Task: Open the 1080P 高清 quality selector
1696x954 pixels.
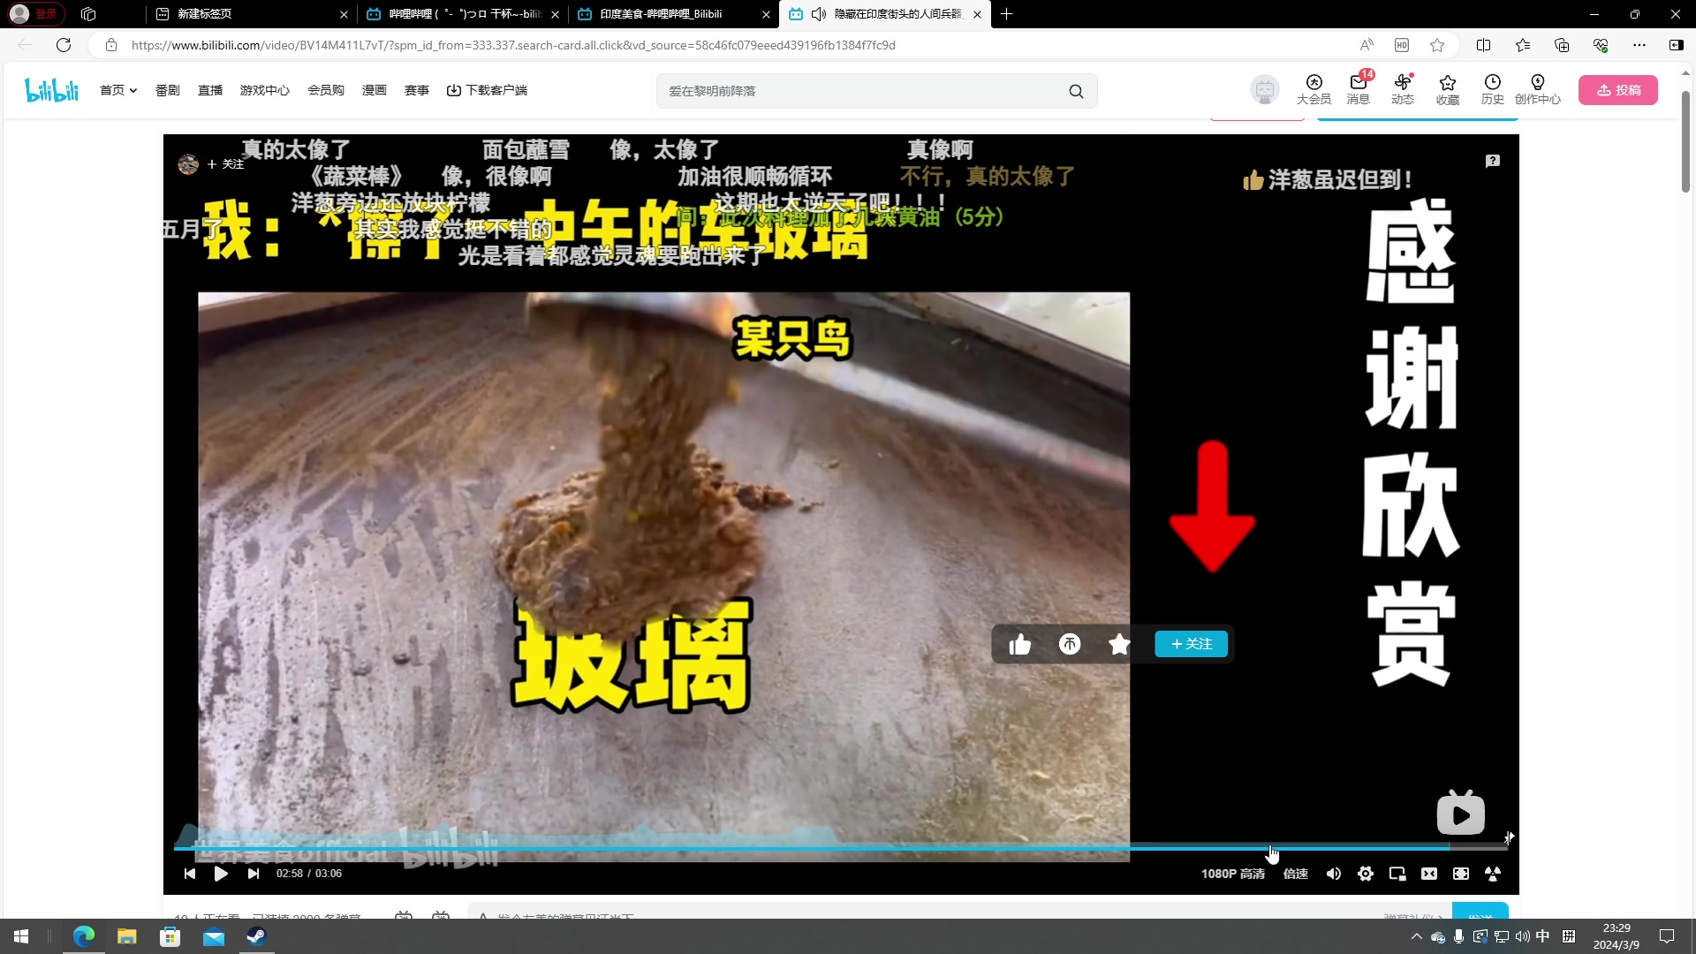Action: [x=1233, y=874]
